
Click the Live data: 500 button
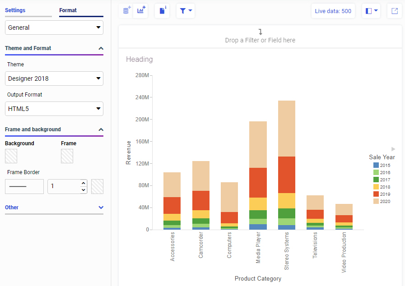(333, 11)
